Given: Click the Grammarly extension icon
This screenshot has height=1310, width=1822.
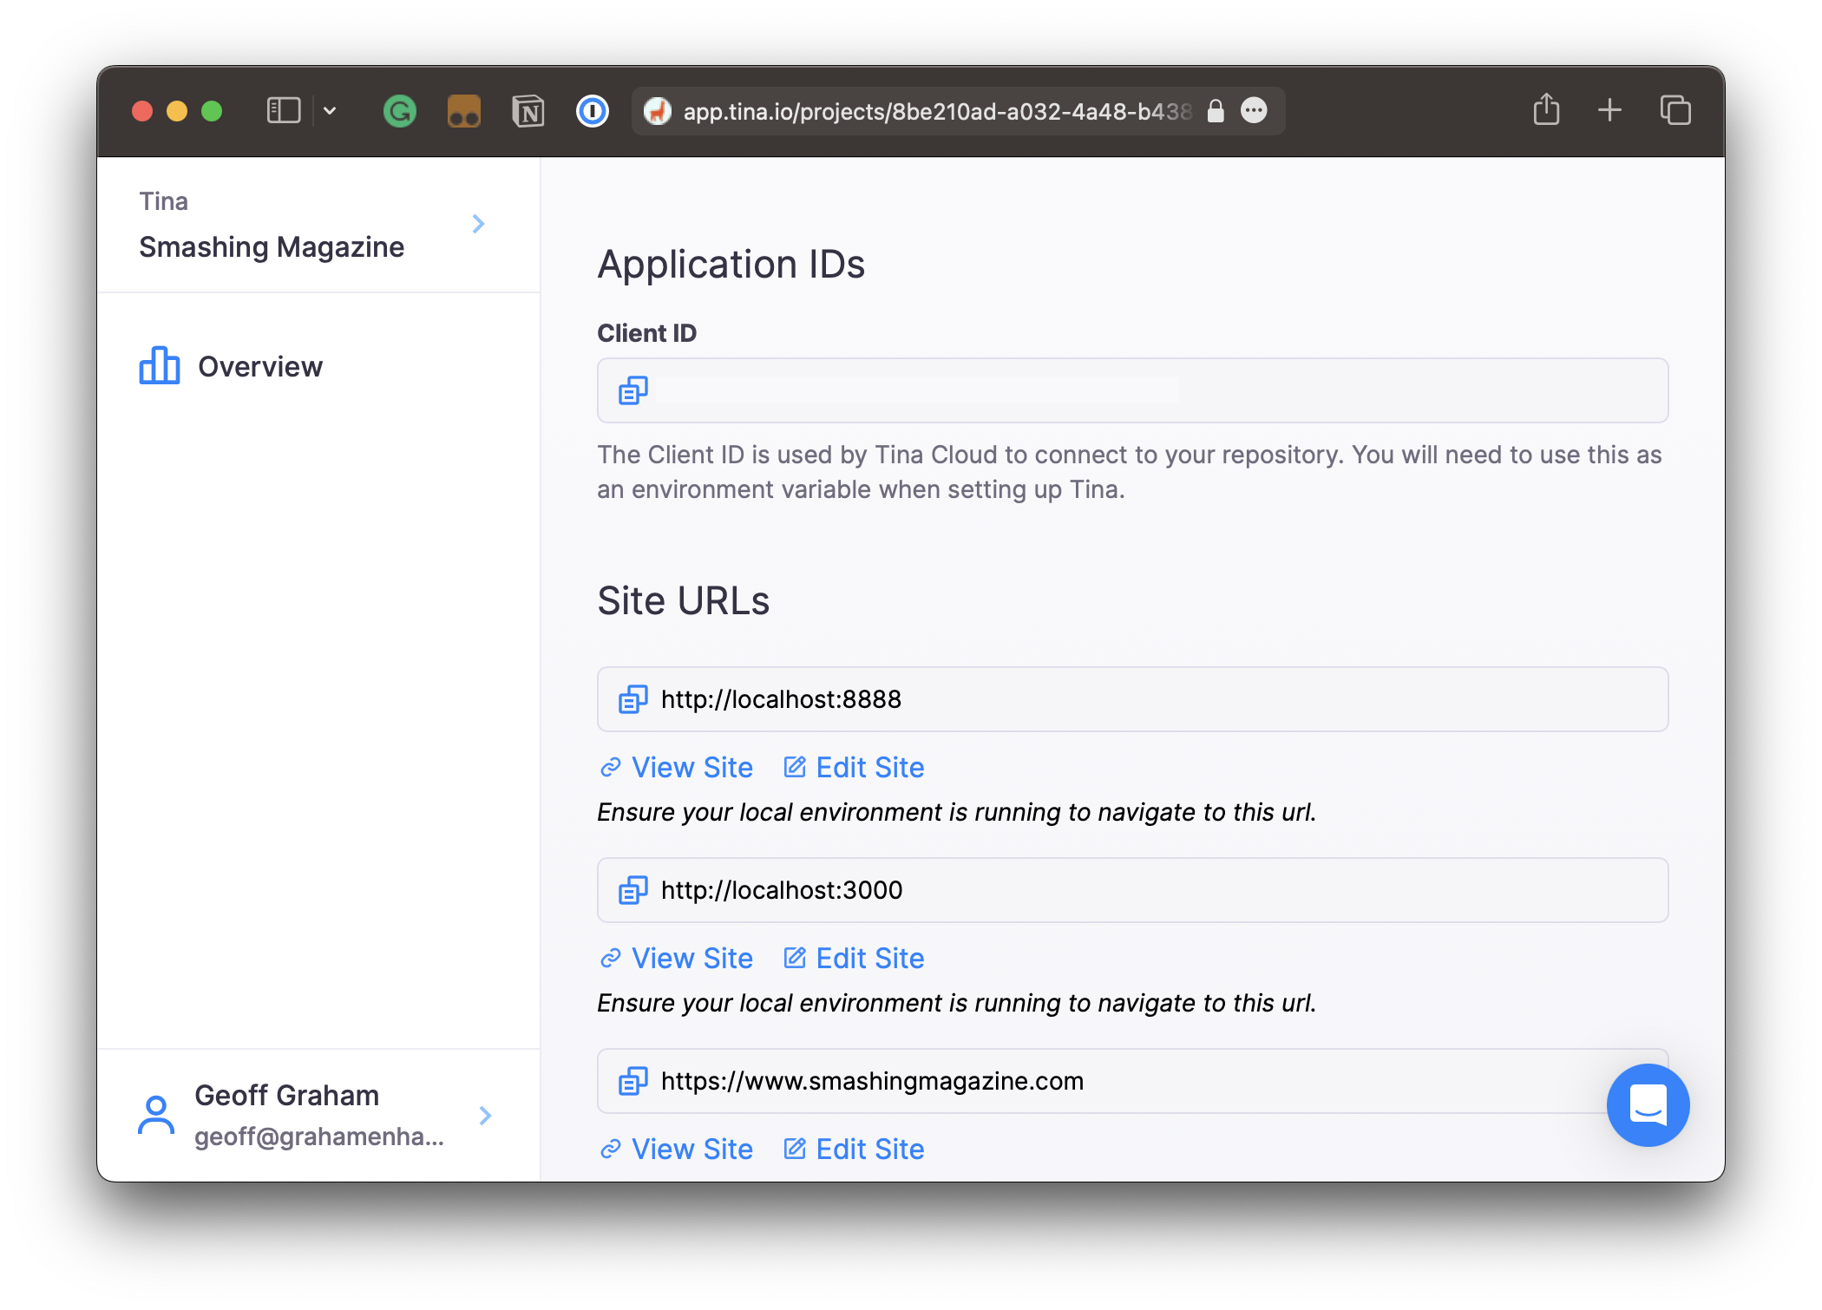Looking at the screenshot, I should tap(399, 110).
